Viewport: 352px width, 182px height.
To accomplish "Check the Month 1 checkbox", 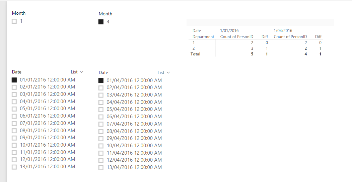I will tap(14, 21).
